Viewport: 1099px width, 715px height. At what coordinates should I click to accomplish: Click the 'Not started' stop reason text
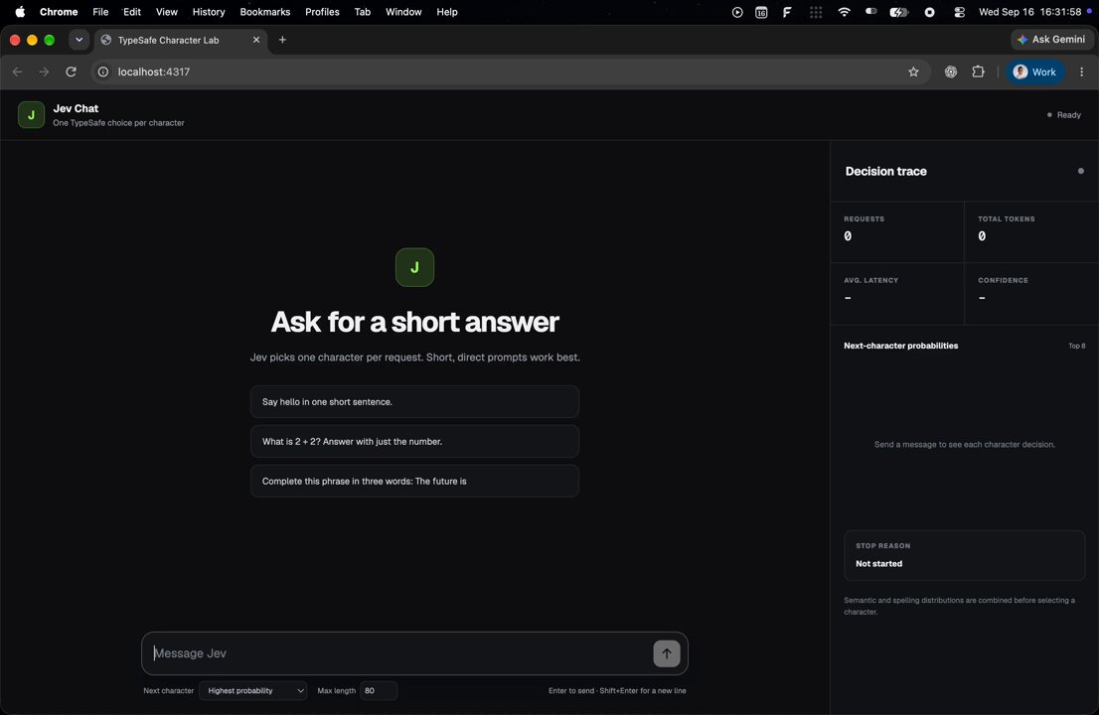879,564
